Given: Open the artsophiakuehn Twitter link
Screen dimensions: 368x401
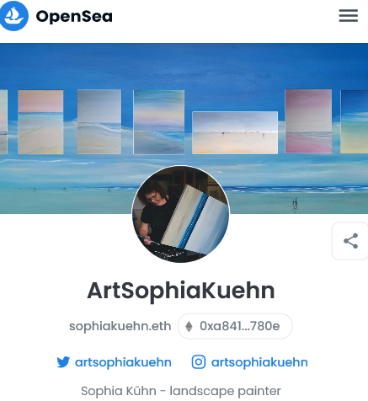Looking at the screenshot, I should pos(123,362).
